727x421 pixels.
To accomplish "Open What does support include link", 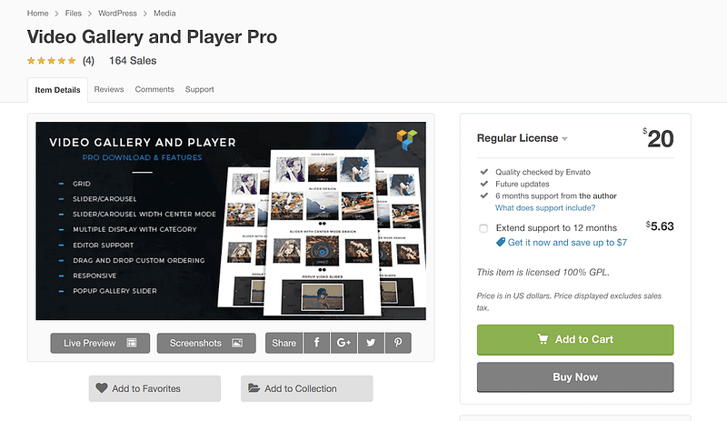I will (x=545, y=208).
